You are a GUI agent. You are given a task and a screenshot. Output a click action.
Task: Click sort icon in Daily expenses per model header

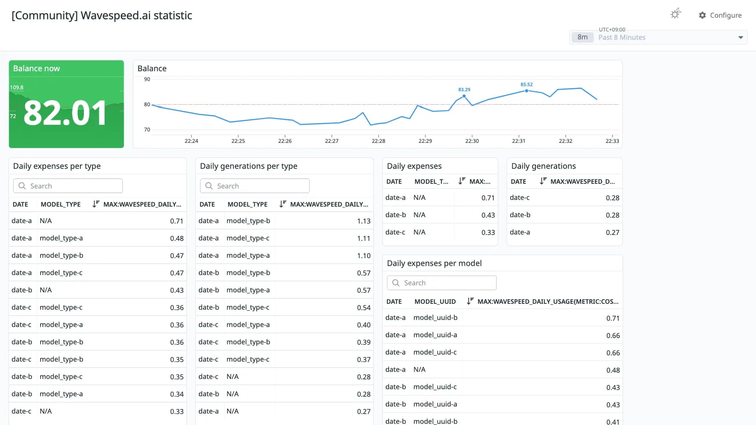470,301
